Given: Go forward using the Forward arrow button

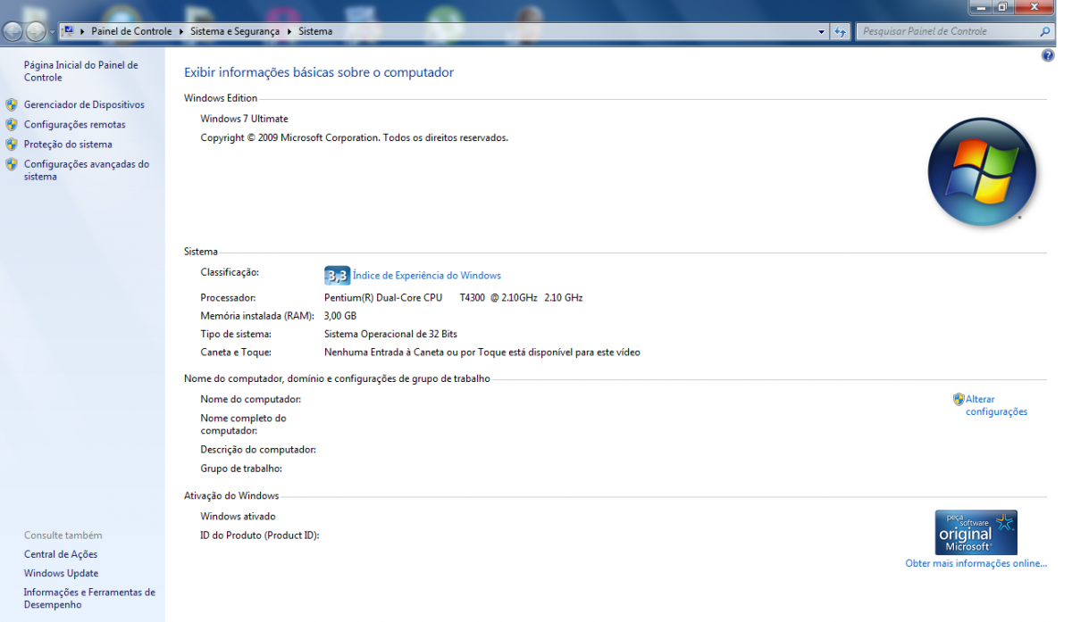Looking at the screenshot, I should (36, 32).
